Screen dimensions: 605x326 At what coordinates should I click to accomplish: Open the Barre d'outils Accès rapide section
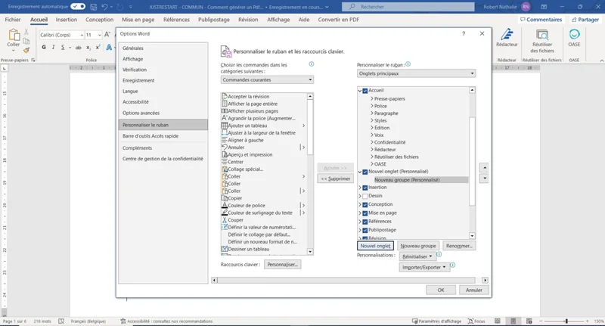click(149, 135)
